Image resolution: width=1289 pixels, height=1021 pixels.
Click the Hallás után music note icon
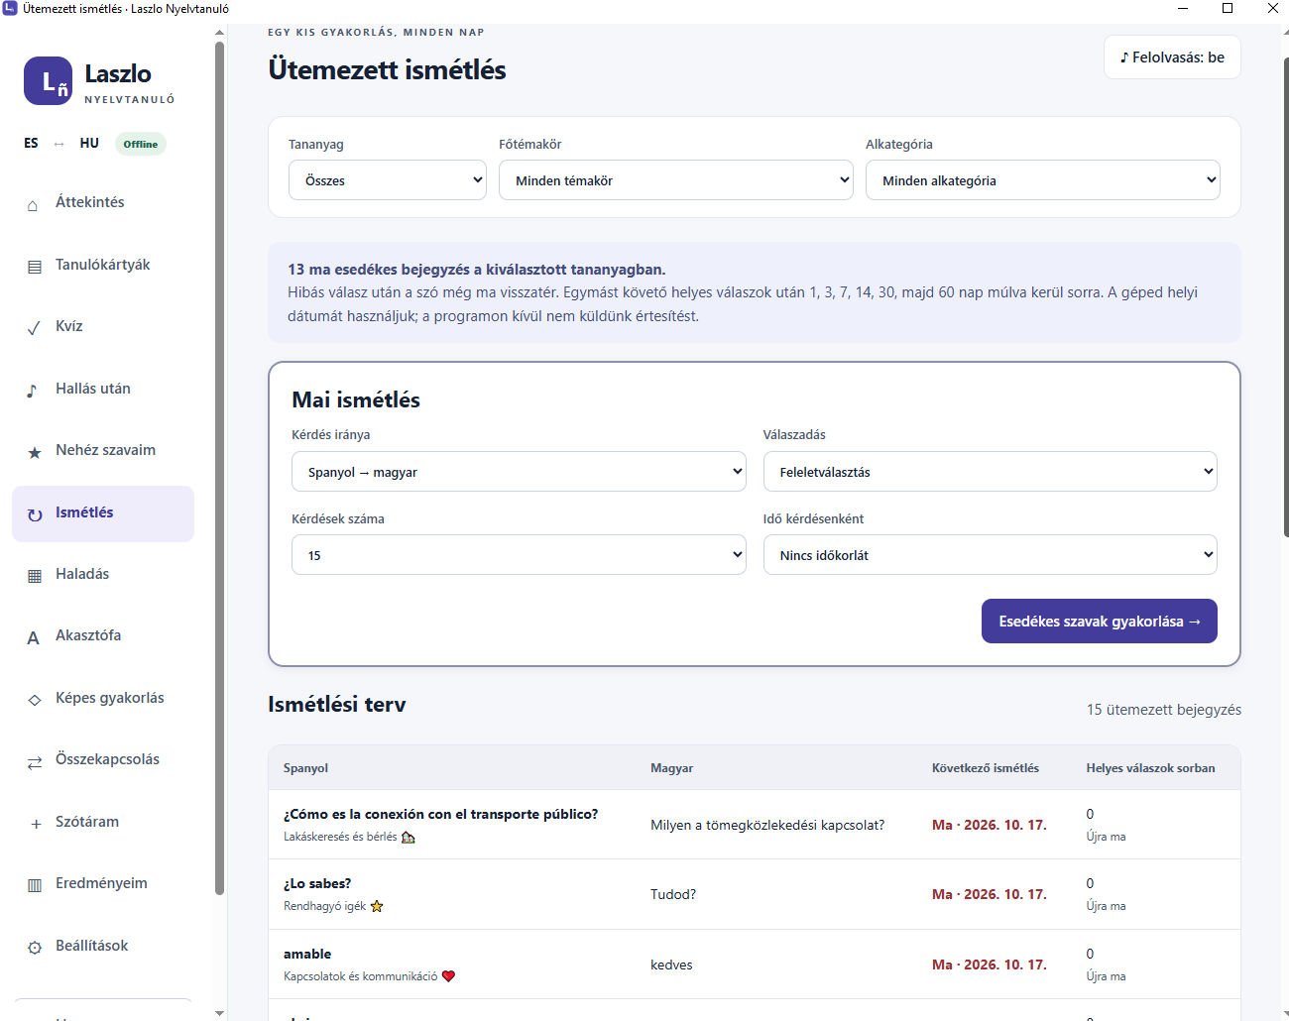point(34,391)
